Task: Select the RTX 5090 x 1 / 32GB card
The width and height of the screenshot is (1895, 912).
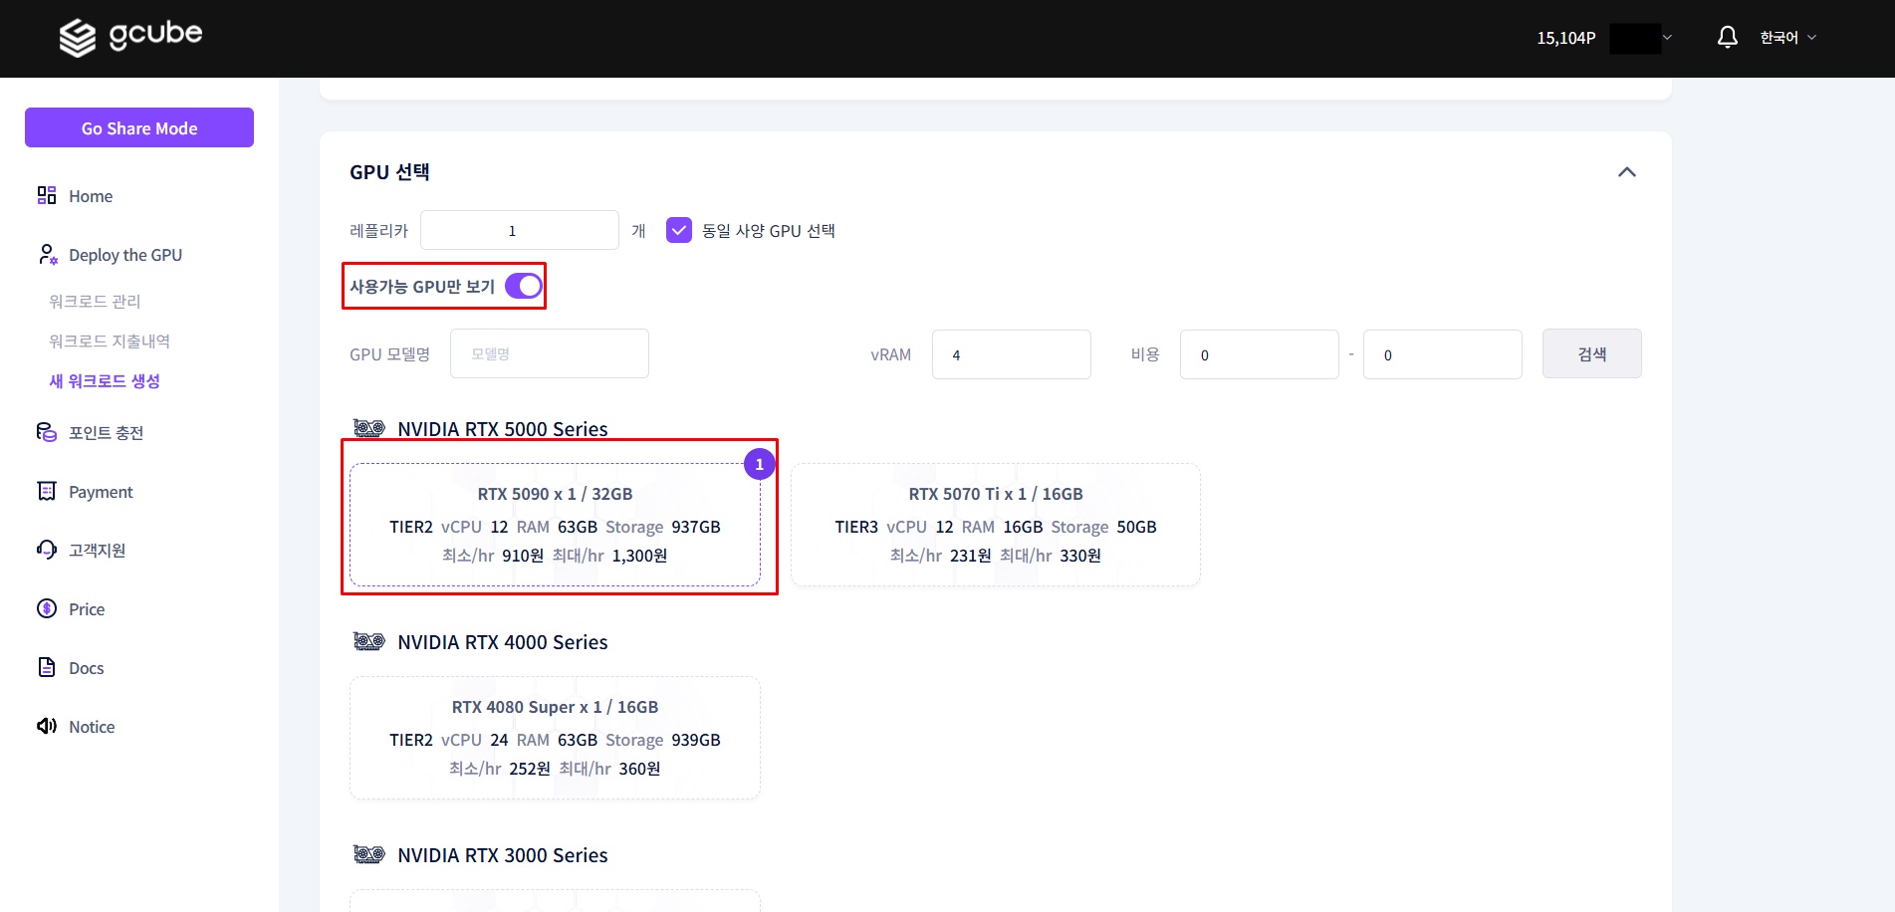Action: tap(555, 525)
